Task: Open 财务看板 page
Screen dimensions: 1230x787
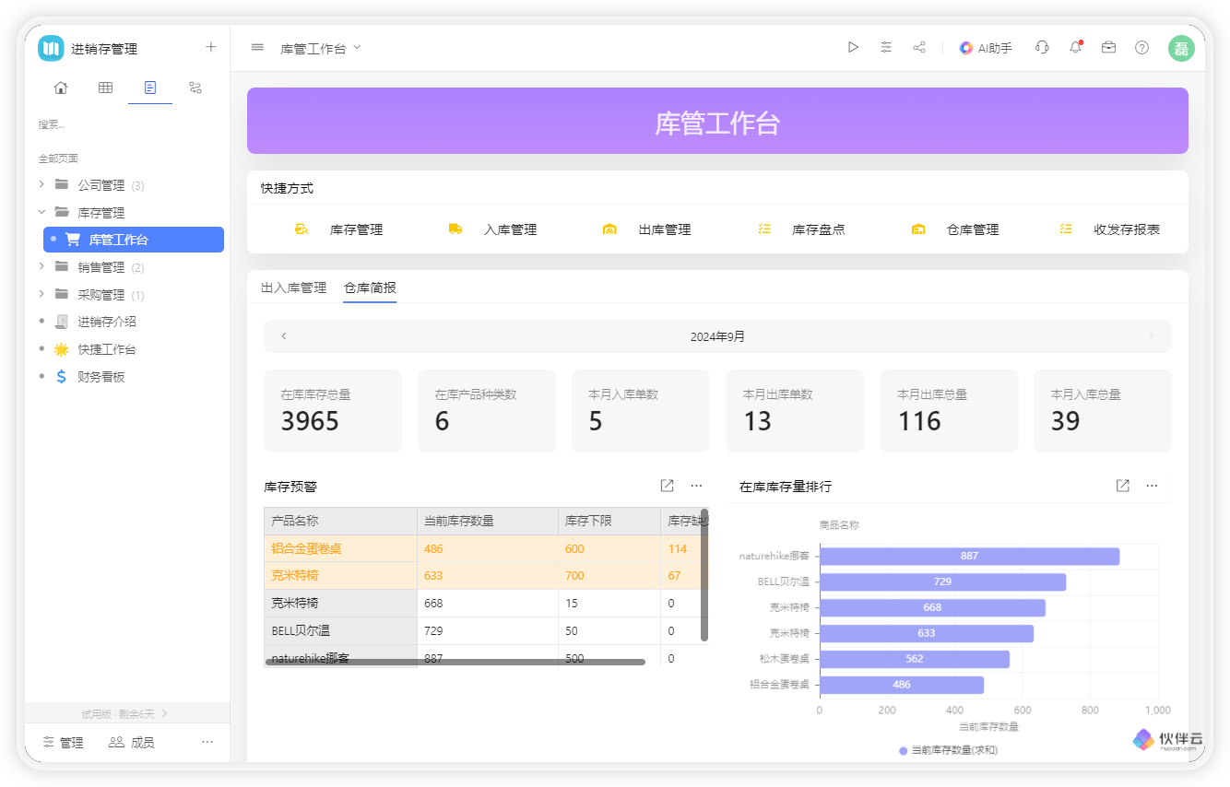Action: pyautogui.click(x=101, y=377)
